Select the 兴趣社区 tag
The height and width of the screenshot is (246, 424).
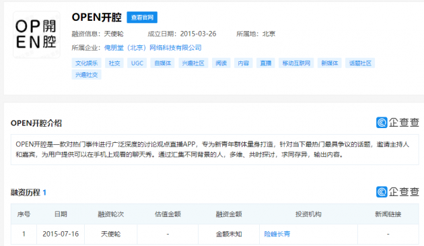(x=193, y=63)
